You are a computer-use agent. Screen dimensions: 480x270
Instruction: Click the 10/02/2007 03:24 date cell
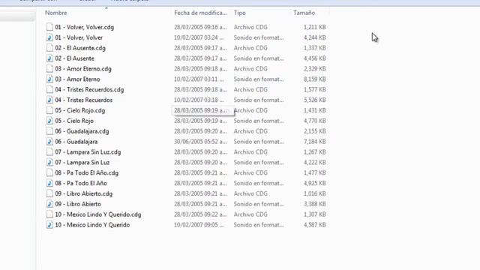point(199,37)
